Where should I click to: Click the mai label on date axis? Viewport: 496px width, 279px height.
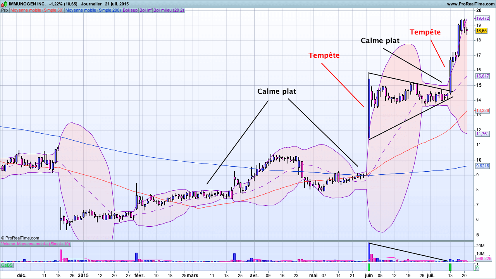point(313,276)
